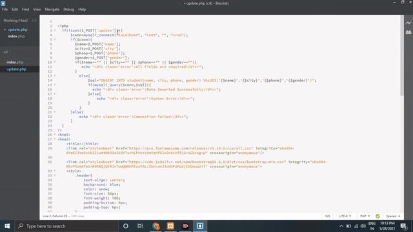Click the green lint status checkmark icon
413x232 pixels.
378,216
